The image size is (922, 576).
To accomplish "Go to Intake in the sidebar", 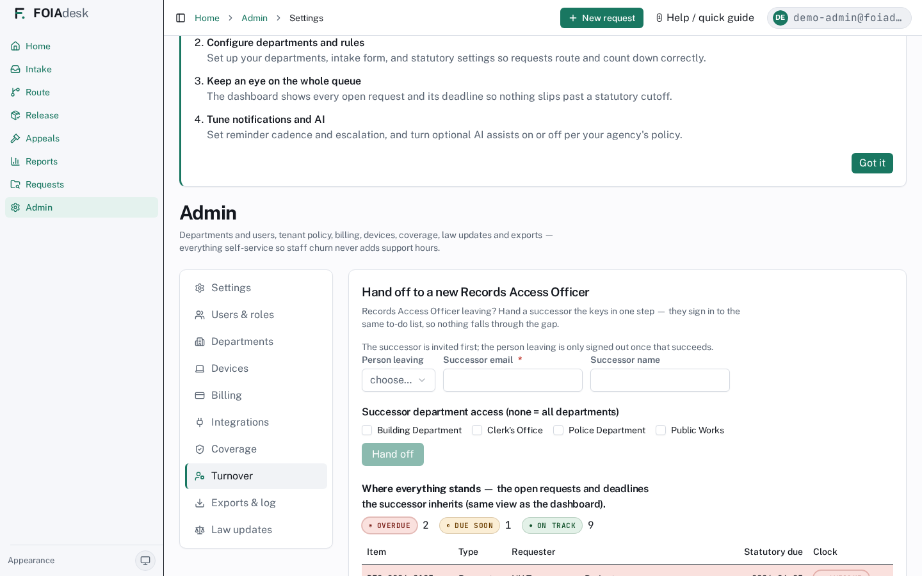I will (81, 69).
